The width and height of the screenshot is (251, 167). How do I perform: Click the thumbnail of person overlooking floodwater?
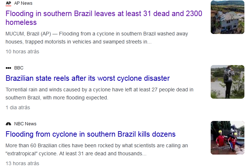coord(228,82)
